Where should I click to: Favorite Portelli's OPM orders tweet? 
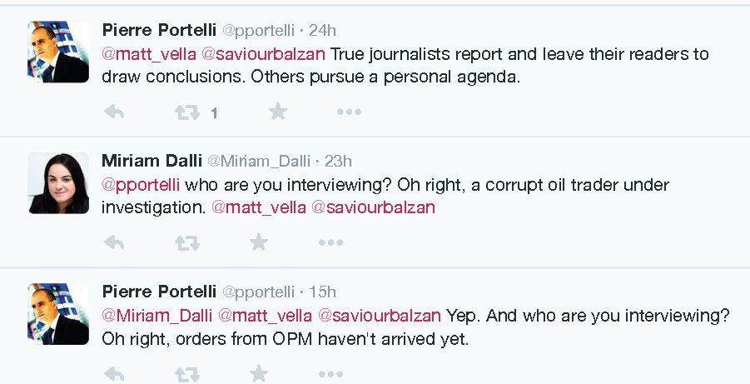[x=259, y=373]
